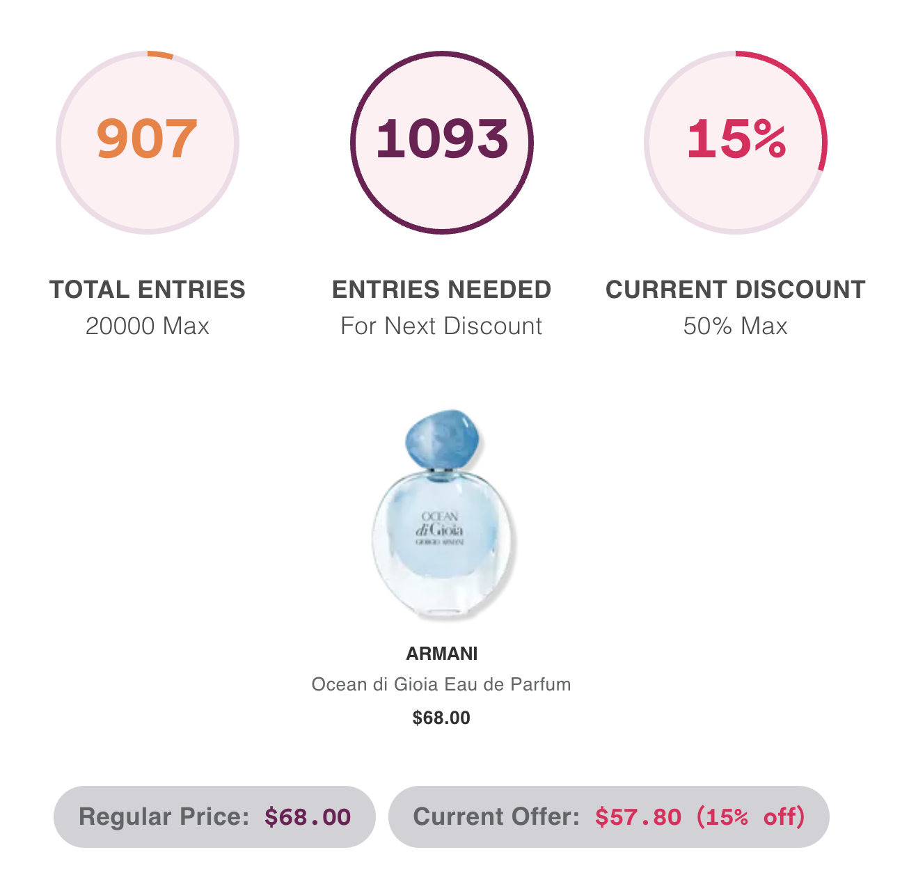Click the ENTRIES NEEDED heading
909x884 pixels.
coord(442,290)
